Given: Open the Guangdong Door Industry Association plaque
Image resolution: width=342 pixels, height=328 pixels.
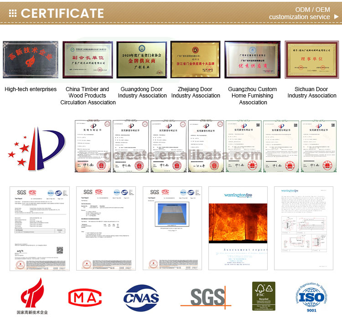Looking at the screenshot, I should [142, 60].
